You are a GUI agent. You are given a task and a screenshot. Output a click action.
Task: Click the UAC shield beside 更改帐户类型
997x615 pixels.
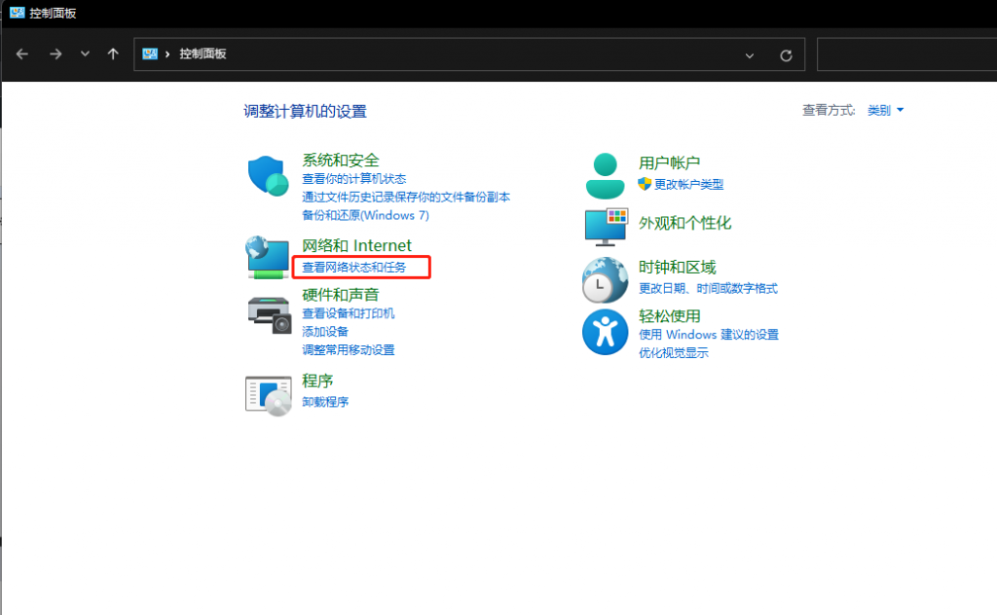[645, 184]
